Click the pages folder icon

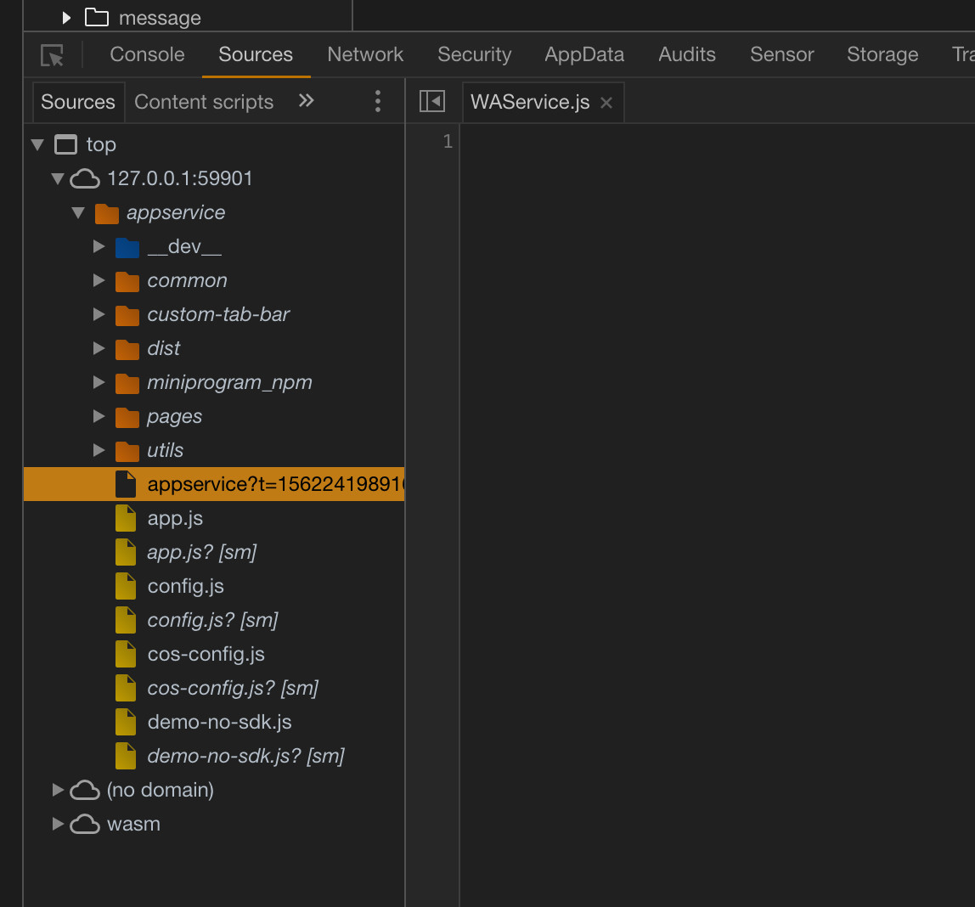pos(127,417)
